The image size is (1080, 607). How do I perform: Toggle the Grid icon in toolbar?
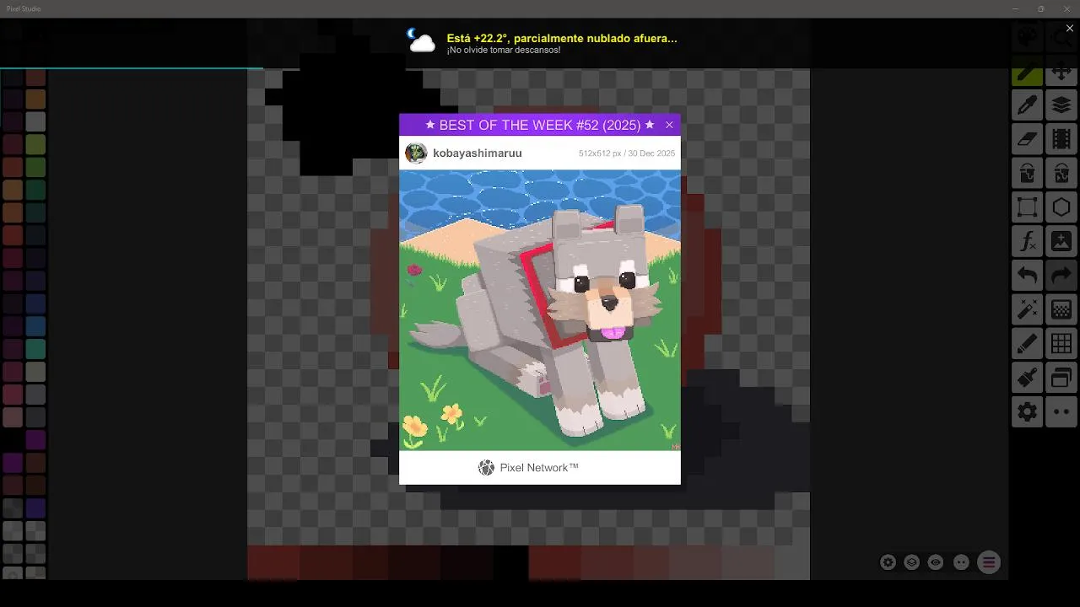coord(1061,344)
